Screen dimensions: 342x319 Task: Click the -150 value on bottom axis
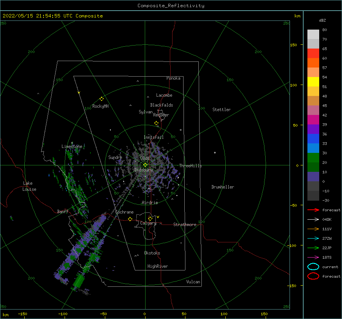coord(22,314)
